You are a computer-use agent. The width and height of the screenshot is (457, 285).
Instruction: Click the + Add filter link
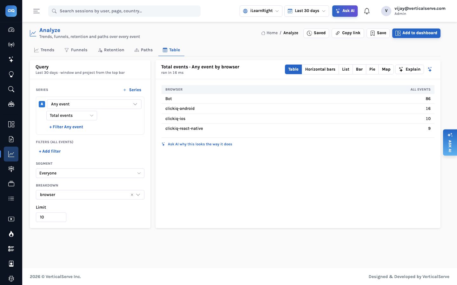tap(50, 151)
